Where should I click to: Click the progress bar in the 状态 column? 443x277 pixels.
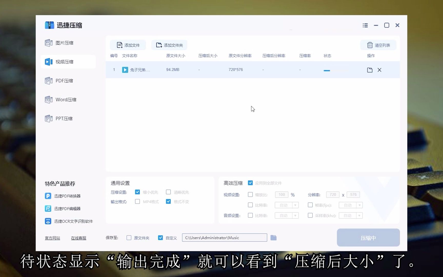coord(327,71)
